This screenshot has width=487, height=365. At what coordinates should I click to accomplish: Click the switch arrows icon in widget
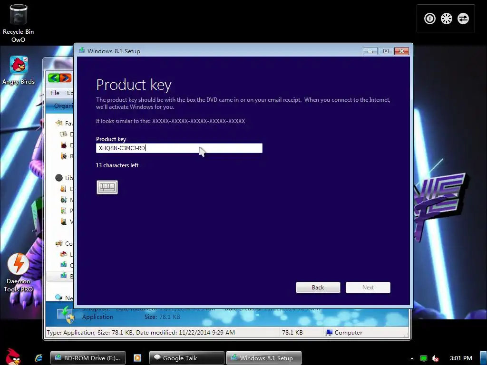[x=463, y=19]
